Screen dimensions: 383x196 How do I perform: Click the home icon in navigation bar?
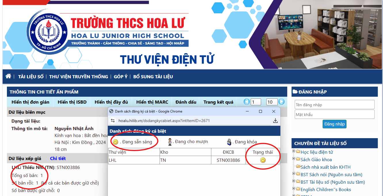click(8, 76)
